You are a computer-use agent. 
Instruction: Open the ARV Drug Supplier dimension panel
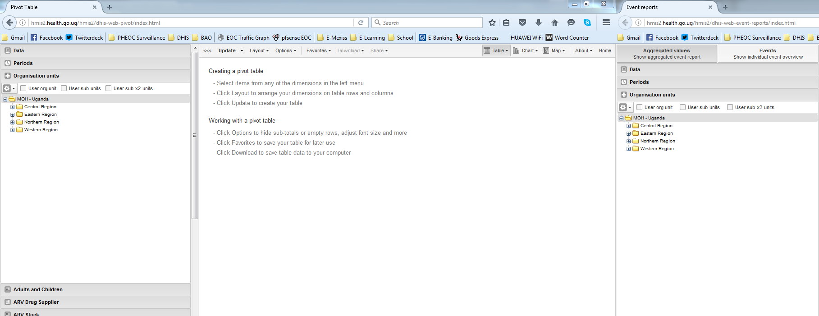coord(96,302)
